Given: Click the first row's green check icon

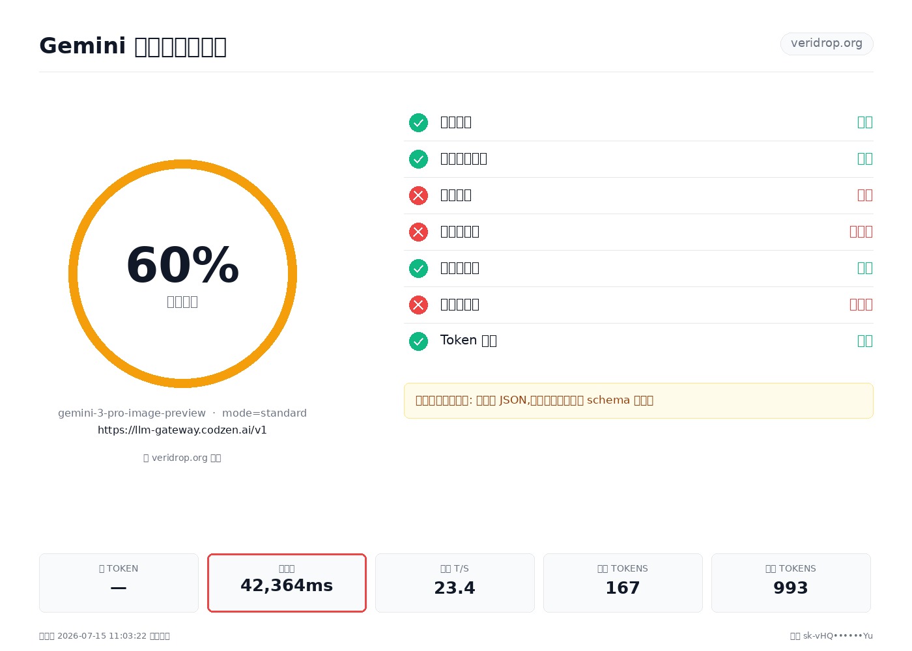Looking at the screenshot, I should pyautogui.click(x=418, y=122).
